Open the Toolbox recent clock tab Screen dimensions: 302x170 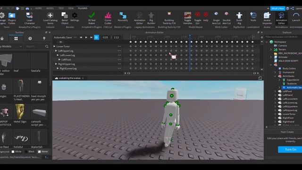(x=30, y=39)
